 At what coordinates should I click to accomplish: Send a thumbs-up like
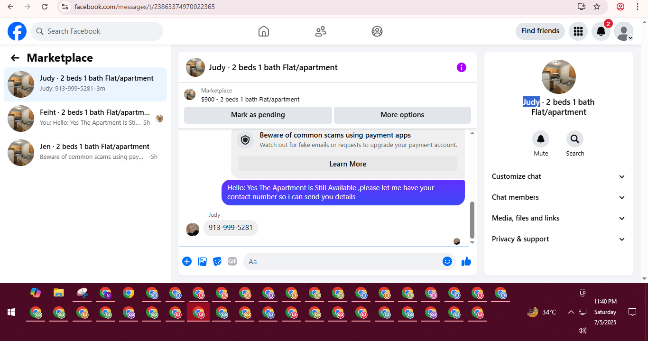[x=466, y=261]
